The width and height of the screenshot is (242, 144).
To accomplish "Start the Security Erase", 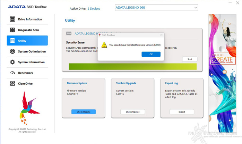I will point(190,59).
